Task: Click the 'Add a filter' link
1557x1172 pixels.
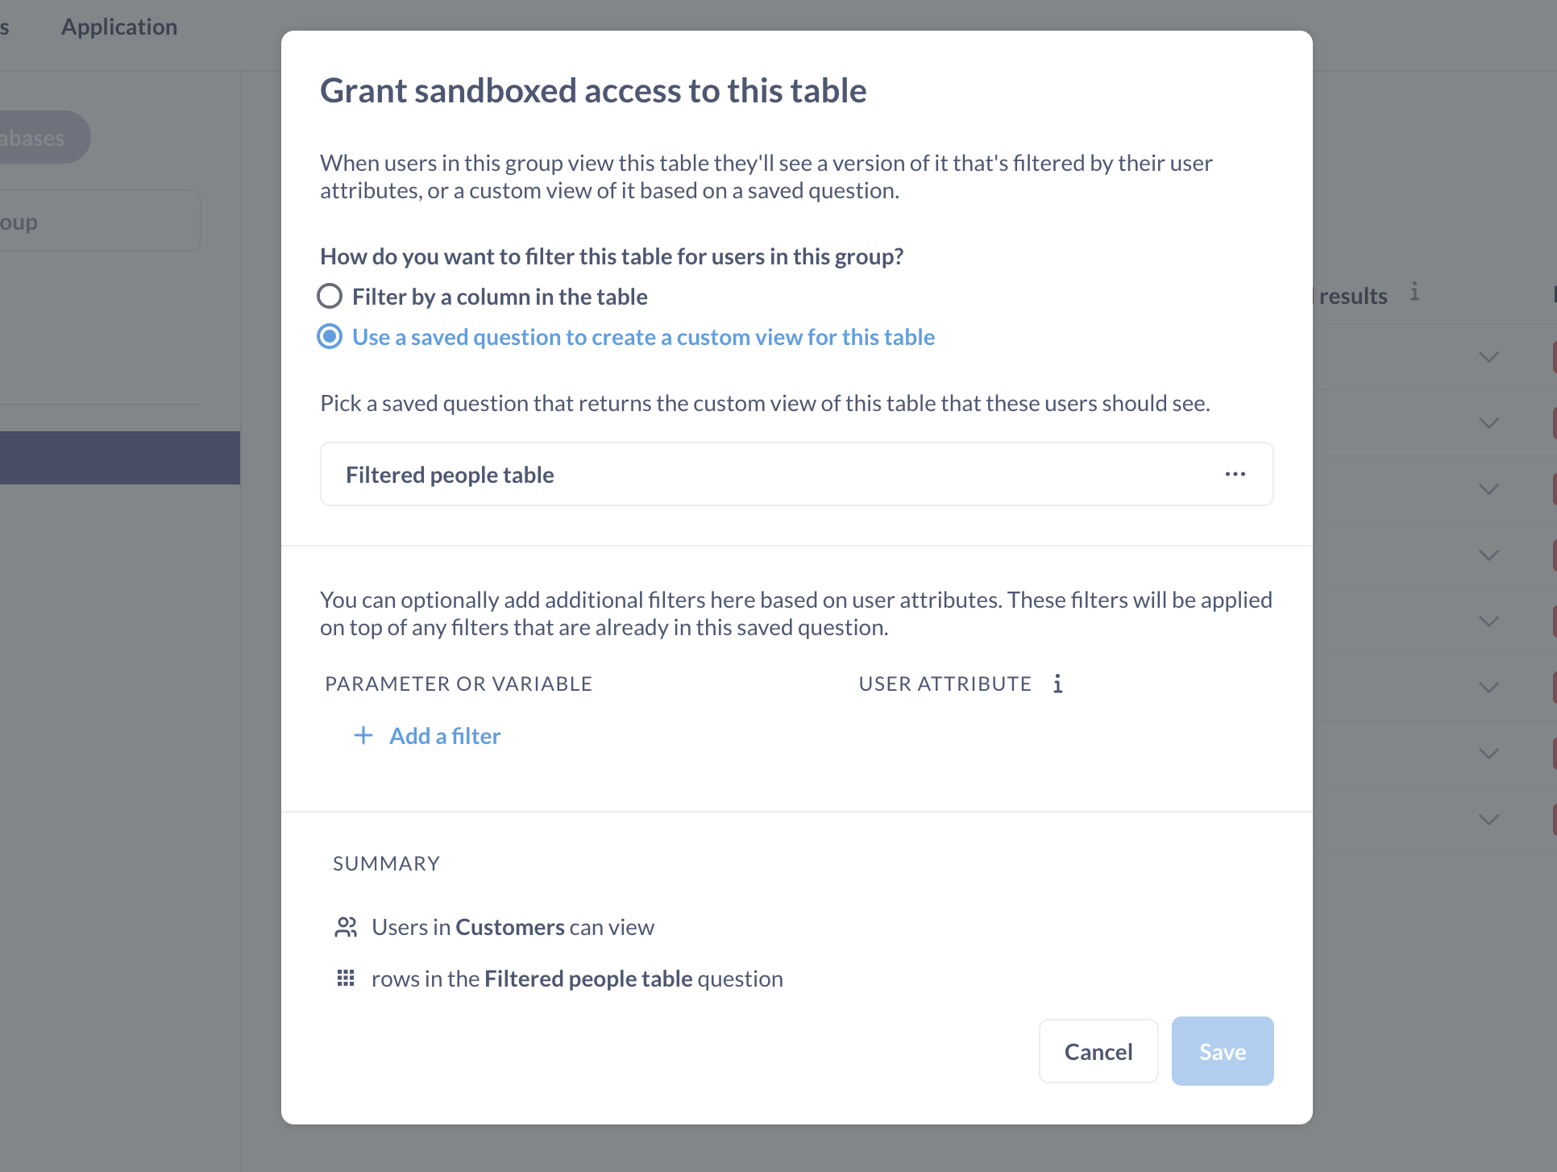Action: click(445, 736)
